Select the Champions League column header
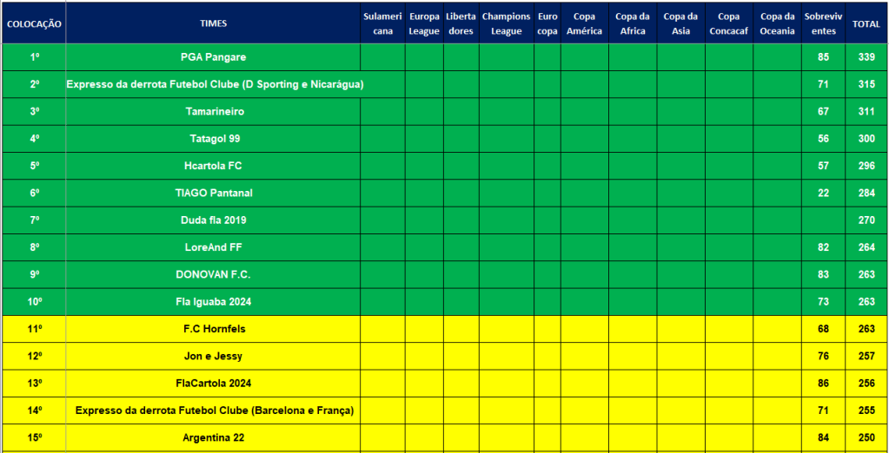The image size is (889, 453). pyautogui.click(x=506, y=23)
